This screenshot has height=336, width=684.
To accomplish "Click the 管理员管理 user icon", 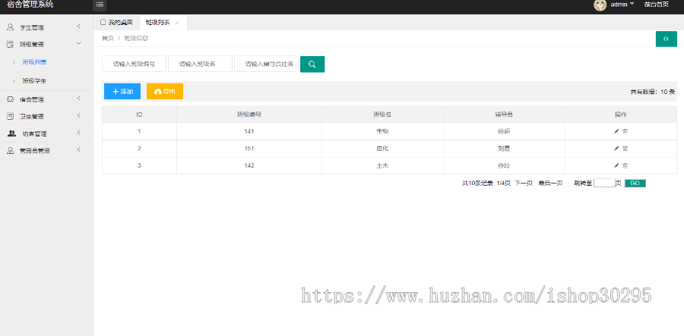I will pos(11,151).
